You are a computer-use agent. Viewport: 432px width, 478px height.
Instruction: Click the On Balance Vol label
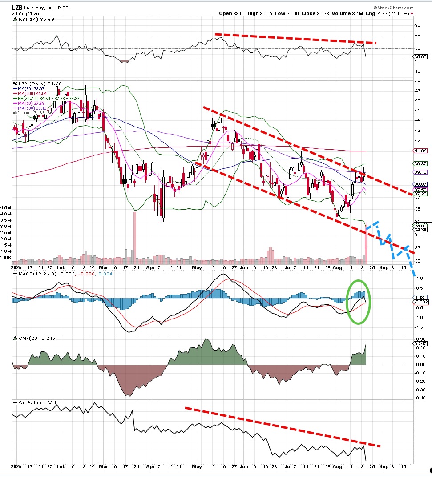coord(37,403)
